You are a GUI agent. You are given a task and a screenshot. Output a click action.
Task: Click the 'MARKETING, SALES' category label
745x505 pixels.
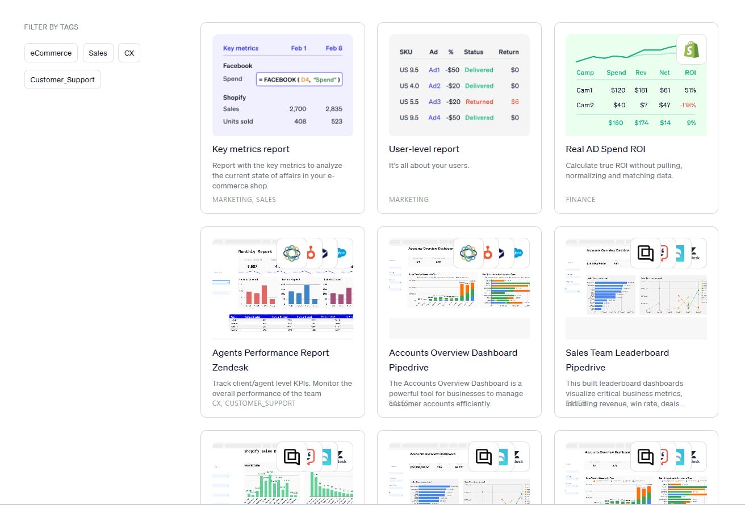[244, 200]
